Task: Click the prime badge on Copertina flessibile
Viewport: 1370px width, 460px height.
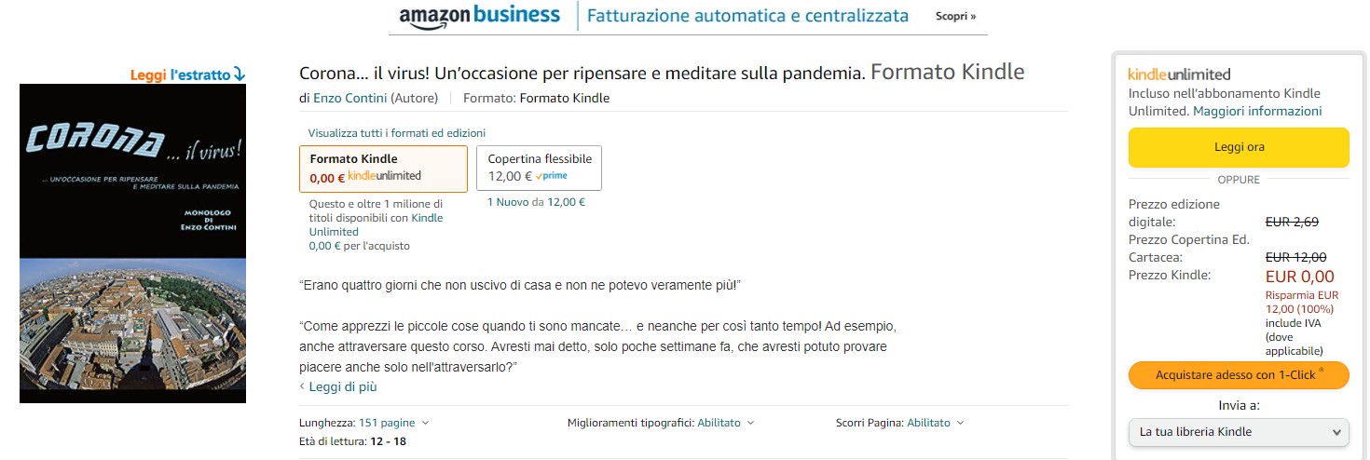Action: (x=552, y=176)
